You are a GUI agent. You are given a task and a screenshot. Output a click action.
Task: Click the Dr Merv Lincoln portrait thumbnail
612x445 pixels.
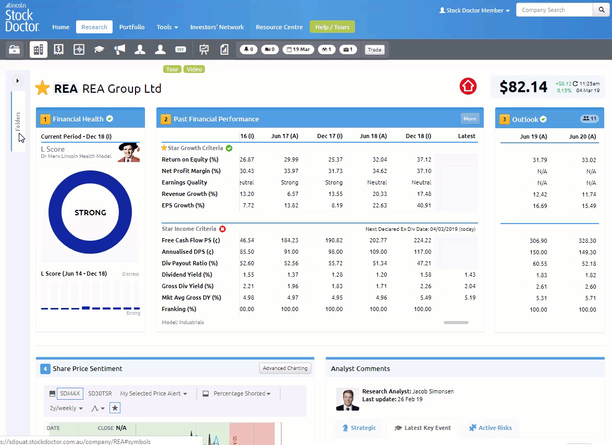[x=129, y=153]
